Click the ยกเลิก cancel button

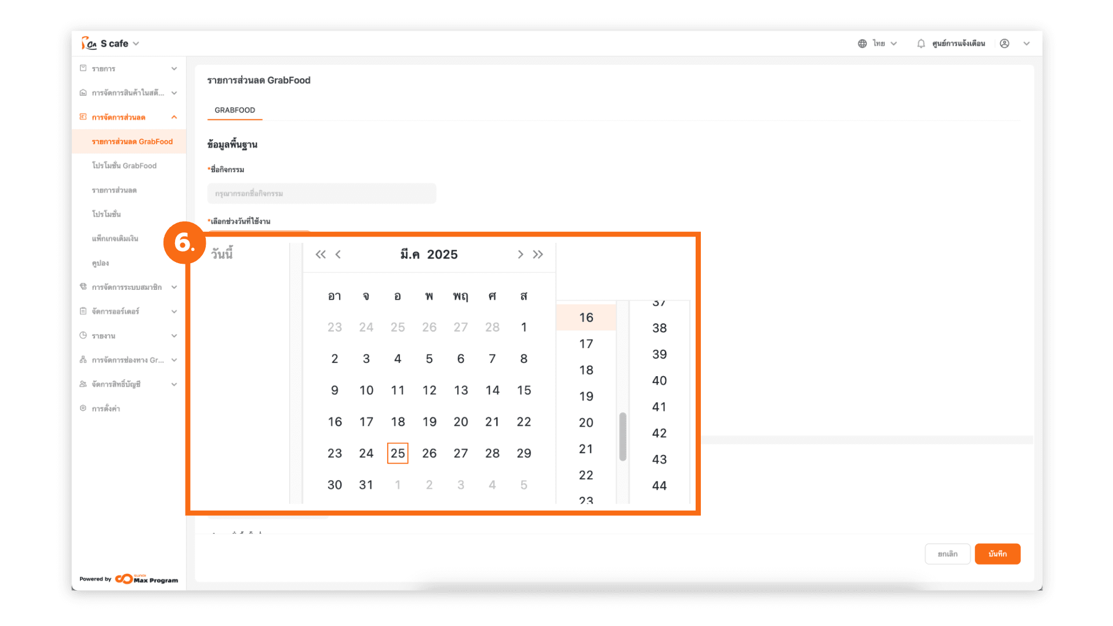click(947, 554)
